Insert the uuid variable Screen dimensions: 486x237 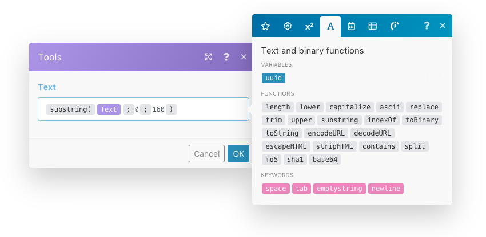coord(274,78)
